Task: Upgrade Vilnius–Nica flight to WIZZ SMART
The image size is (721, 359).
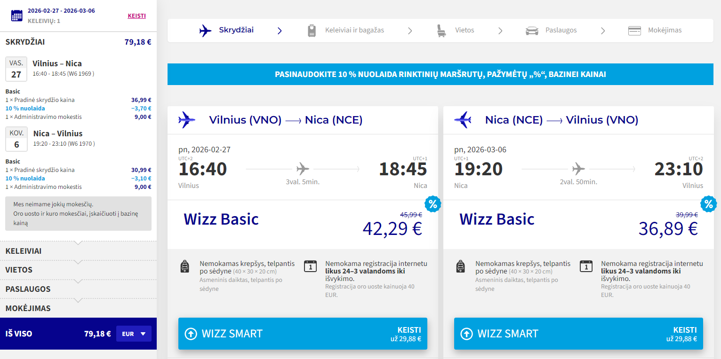Action: tap(303, 334)
